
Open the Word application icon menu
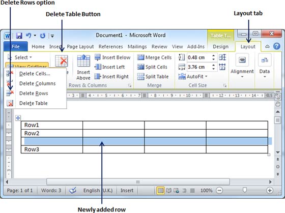click(x=7, y=36)
